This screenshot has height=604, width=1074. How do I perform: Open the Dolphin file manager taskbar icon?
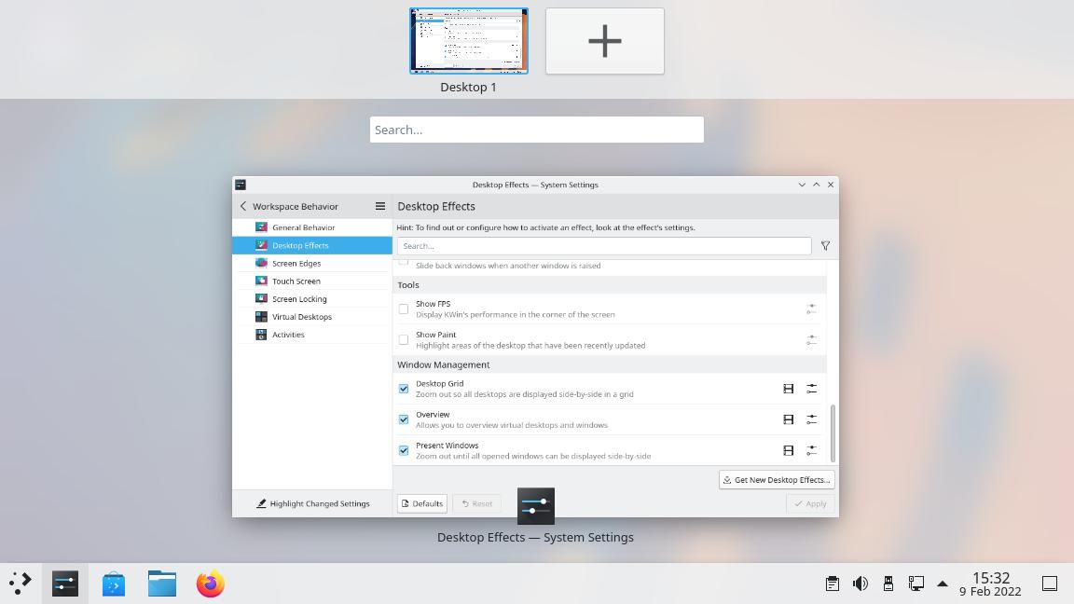click(x=162, y=583)
